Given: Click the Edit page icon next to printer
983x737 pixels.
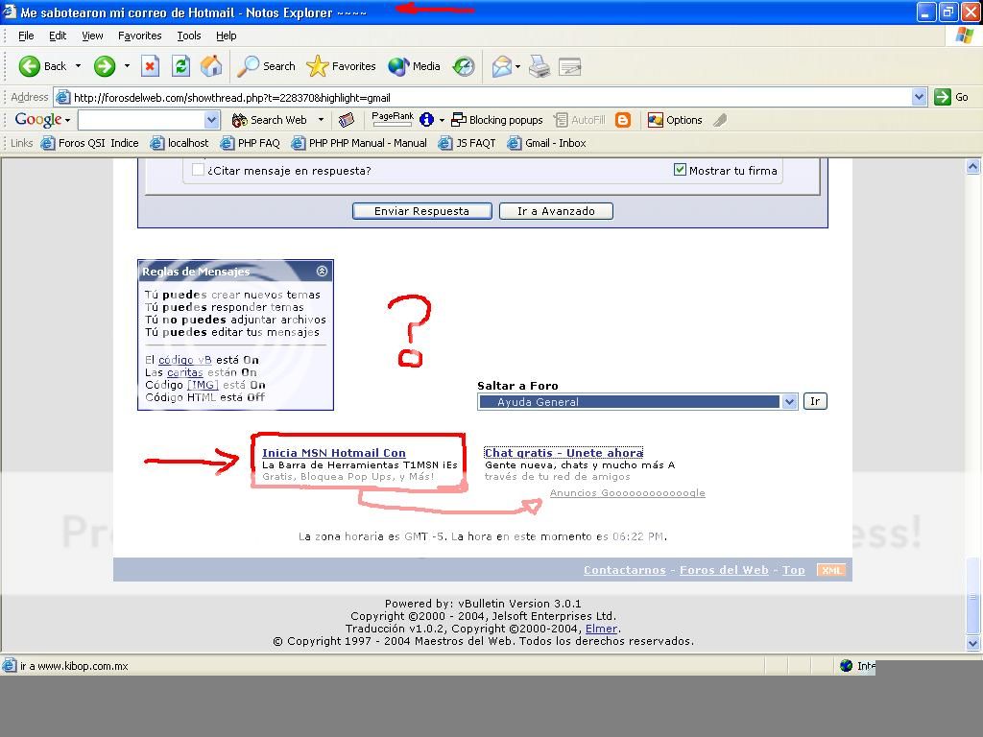Looking at the screenshot, I should (x=570, y=66).
